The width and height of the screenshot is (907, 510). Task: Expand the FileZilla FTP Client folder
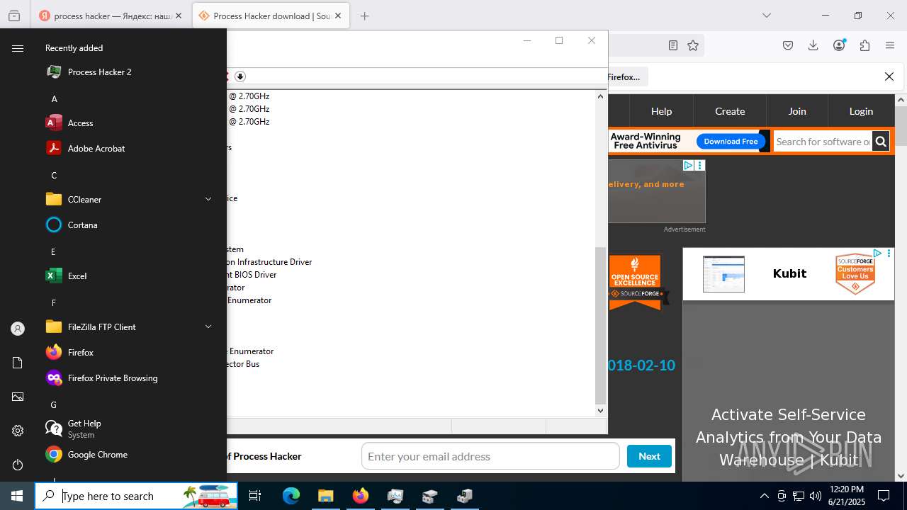pyautogui.click(x=128, y=327)
